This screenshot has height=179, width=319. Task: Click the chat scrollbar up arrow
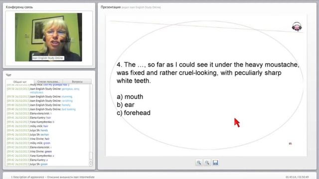tap(91, 161)
